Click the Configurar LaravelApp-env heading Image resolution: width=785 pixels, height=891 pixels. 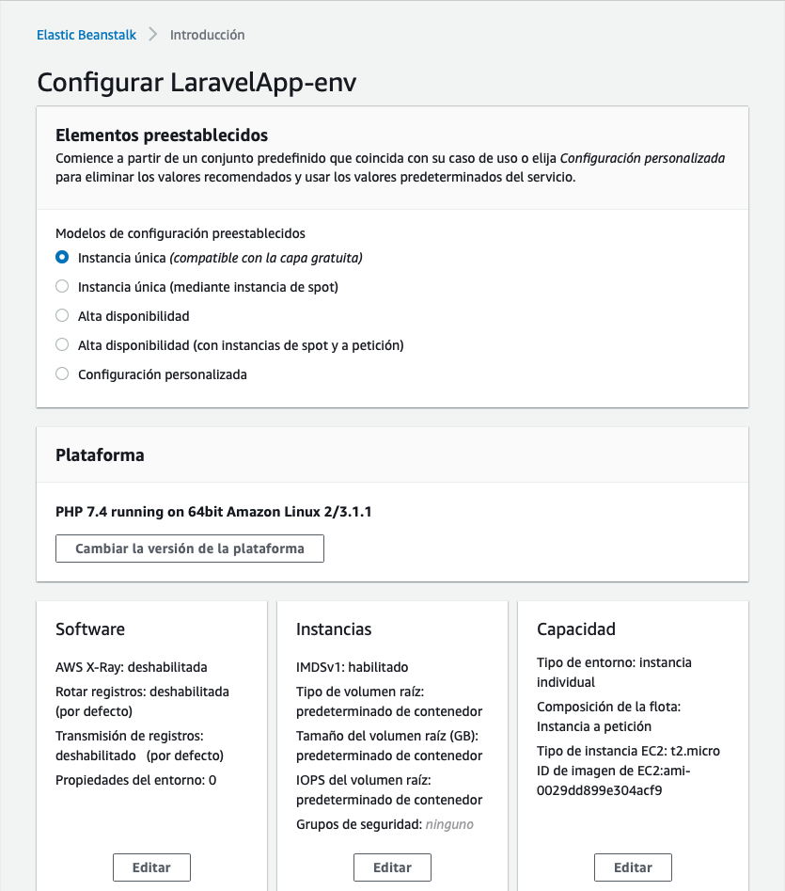pos(196,82)
